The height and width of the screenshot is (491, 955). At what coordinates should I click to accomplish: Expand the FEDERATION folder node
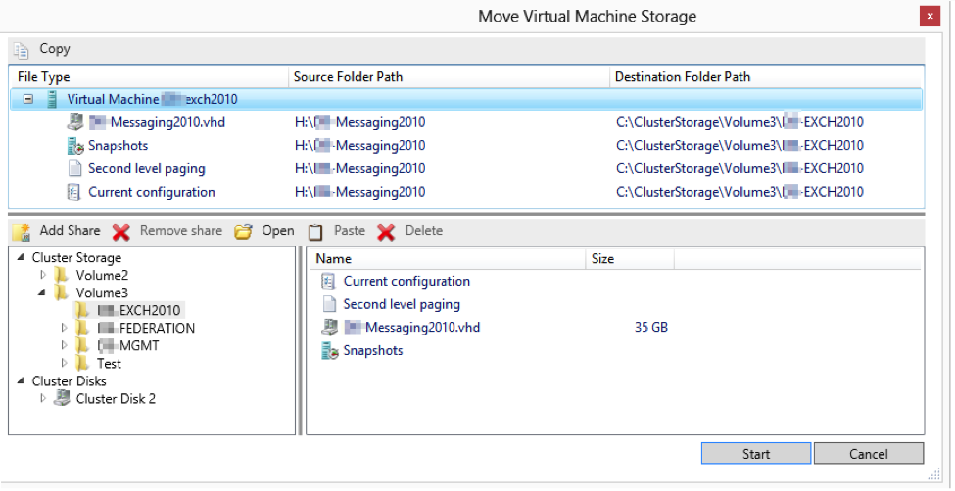pos(64,328)
